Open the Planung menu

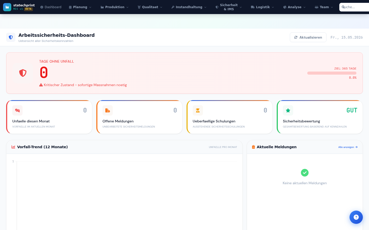coord(80,7)
